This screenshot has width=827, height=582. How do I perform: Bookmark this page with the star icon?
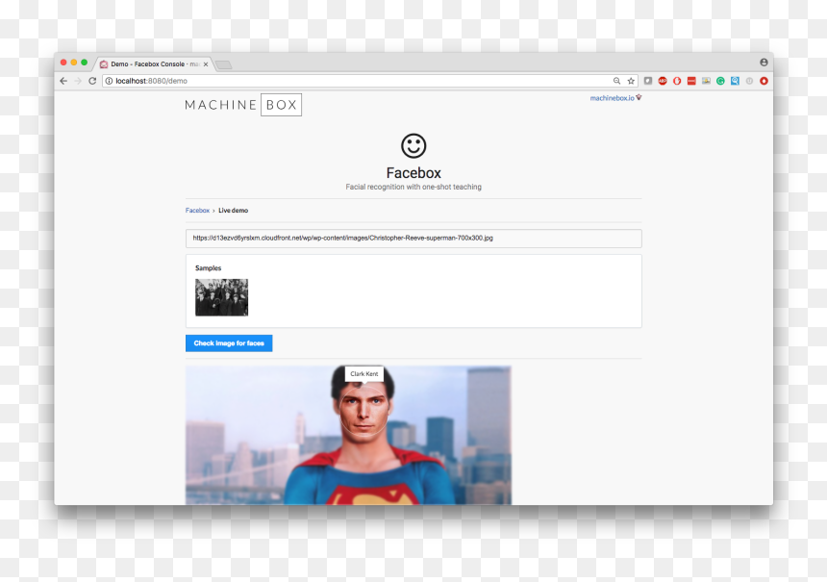[x=631, y=81]
